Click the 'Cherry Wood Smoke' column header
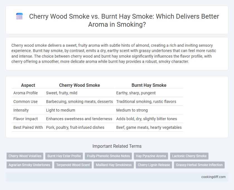This screenshot has width=234, height=190. coord(79,85)
